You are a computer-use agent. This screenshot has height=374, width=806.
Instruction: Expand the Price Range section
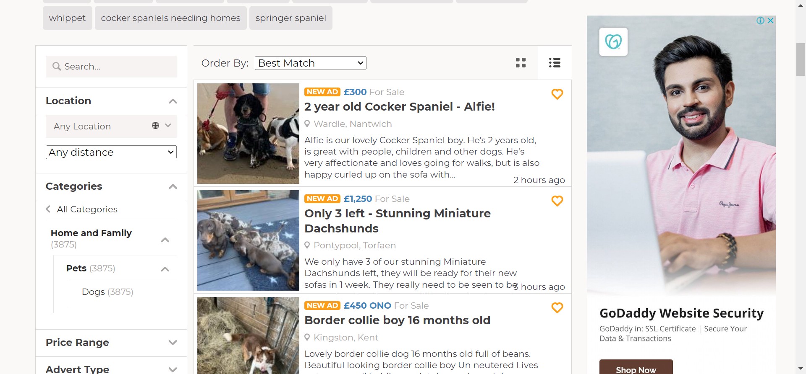172,343
